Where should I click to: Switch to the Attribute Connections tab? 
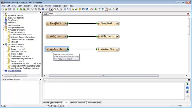pos(78,103)
